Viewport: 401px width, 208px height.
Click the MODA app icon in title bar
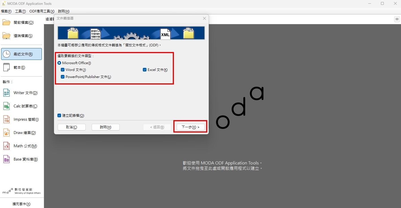tap(4, 4)
